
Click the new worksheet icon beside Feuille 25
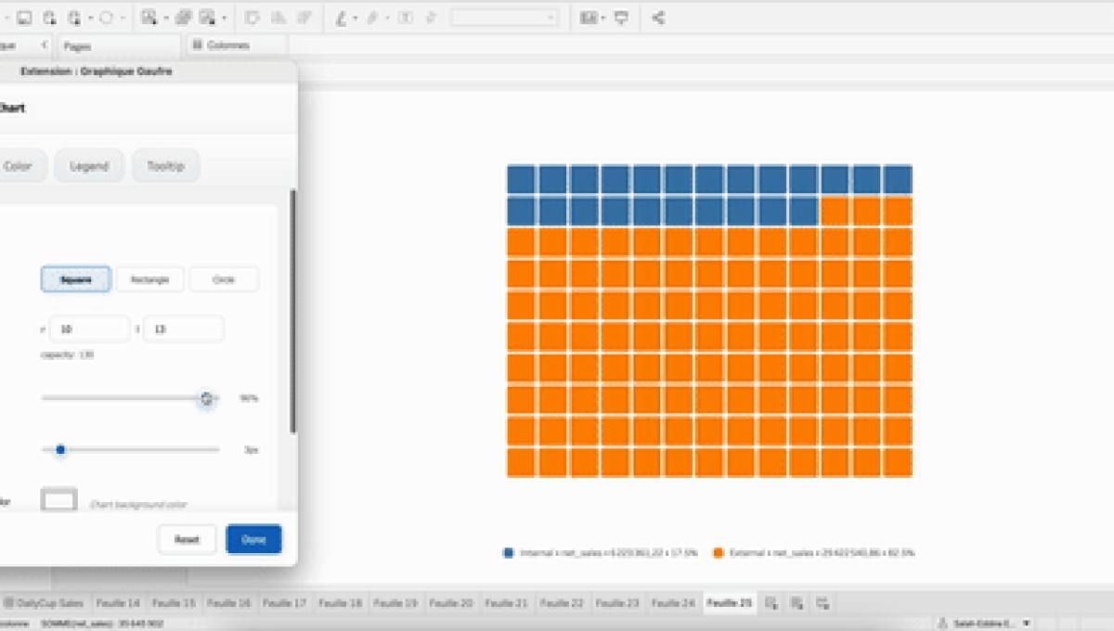(x=771, y=603)
